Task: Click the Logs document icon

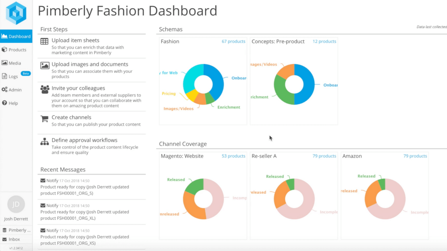Action: click(x=4, y=76)
